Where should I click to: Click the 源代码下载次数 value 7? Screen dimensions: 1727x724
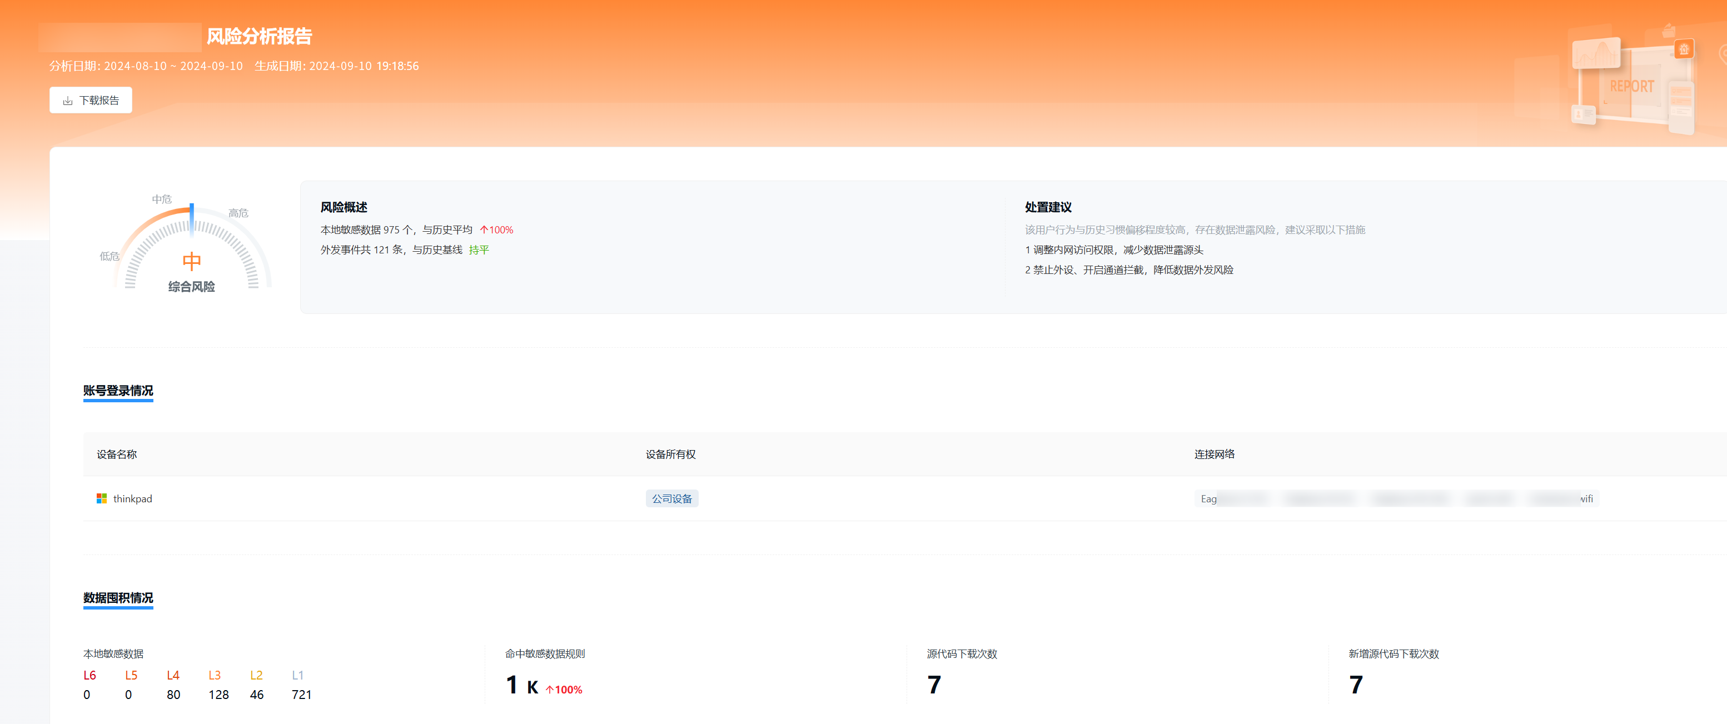coord(934,685)
